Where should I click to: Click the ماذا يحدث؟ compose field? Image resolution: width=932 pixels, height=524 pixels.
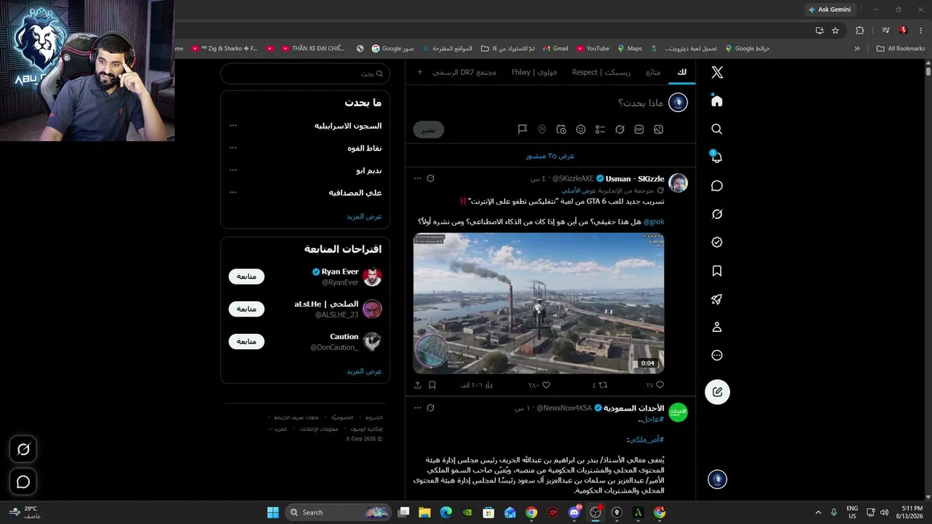pyautogui.click(x=640, y=103)
